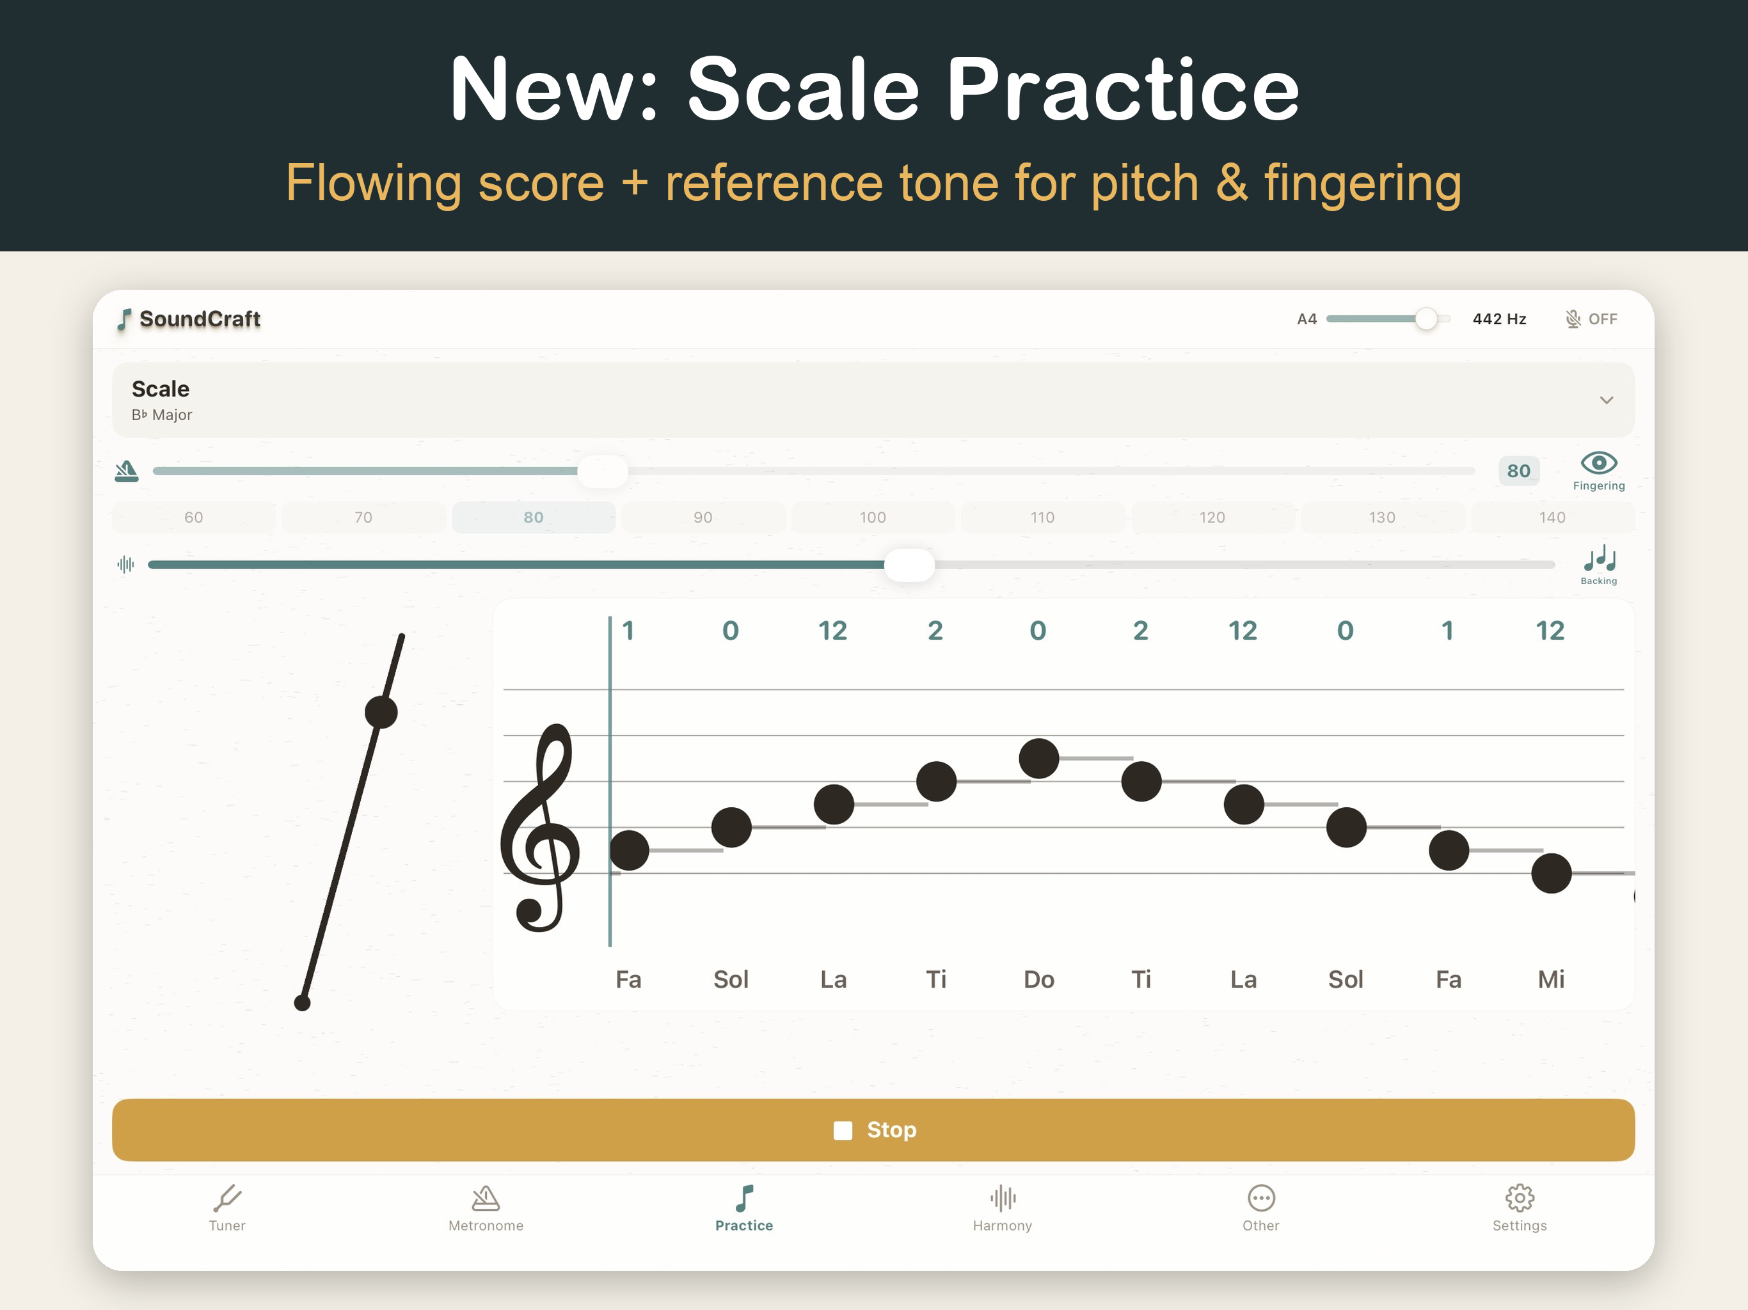This screenshot has height=1310, width=1748.
Task: Click the metronome icon beside tempo slider
Action: (x=127, y=471)
